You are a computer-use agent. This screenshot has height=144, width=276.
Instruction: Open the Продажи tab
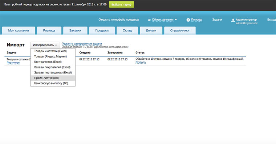(x=102, y=30)
